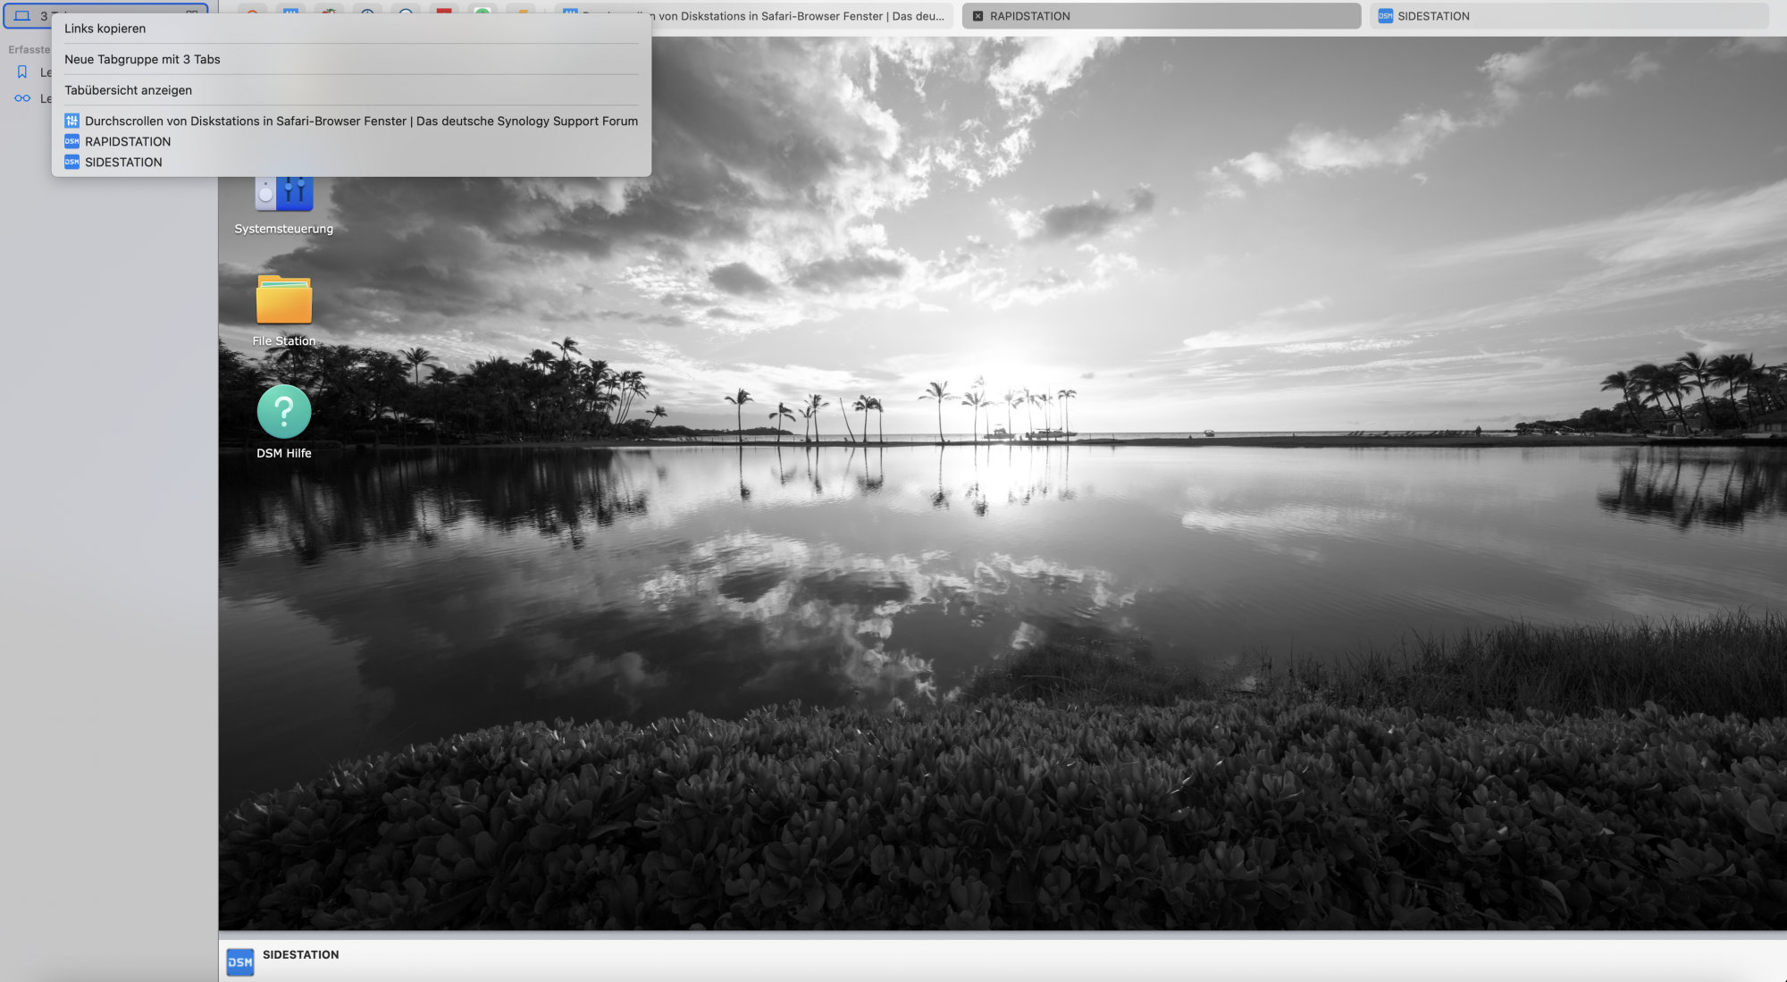This screenshot has width=1787, height=982.
Task: Choose 'Links kopieren' from the context menu
Action: [105, 29]
